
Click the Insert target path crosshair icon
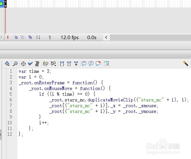pyautogui.click(x=23, y=64)
